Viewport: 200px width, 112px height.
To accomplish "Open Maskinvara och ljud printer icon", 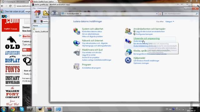I will click(x=77, y=52).
